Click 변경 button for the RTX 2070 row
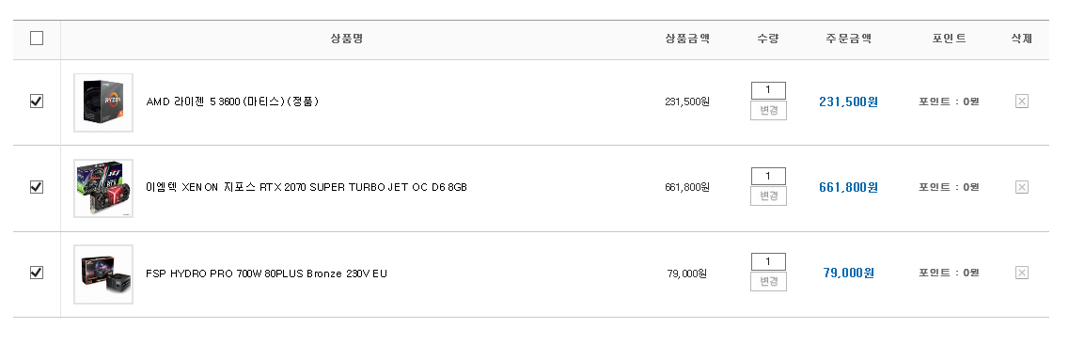Image resolution: width=1085 pixels, height=344 pixels. pos(768,196)
